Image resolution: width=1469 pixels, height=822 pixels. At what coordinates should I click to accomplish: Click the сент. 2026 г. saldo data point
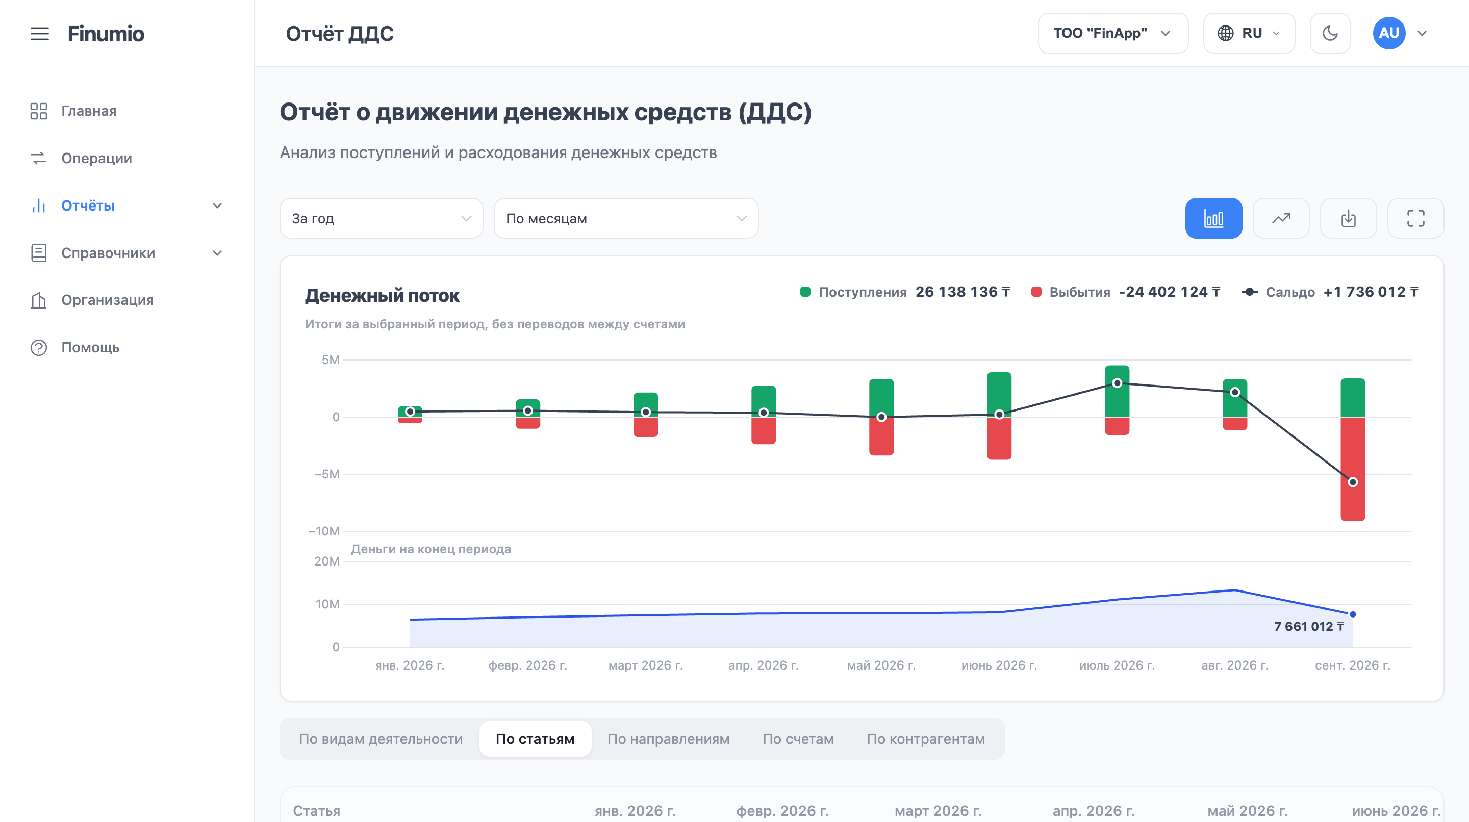coord(1353,482)
